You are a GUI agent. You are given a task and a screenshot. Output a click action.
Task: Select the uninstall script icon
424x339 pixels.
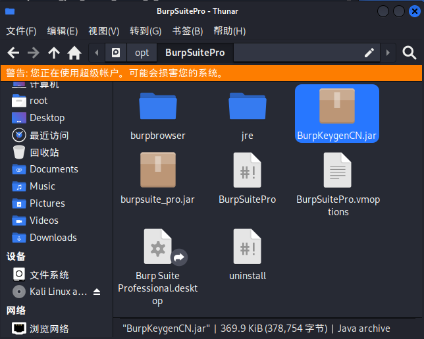click(x=248, y=246)
